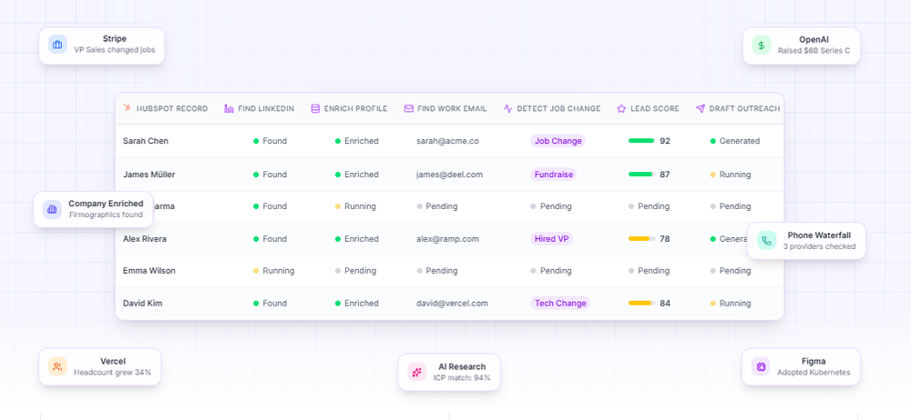Open the Company Enriched card title
Screen dimensions: 911x420
coord(106,204)
